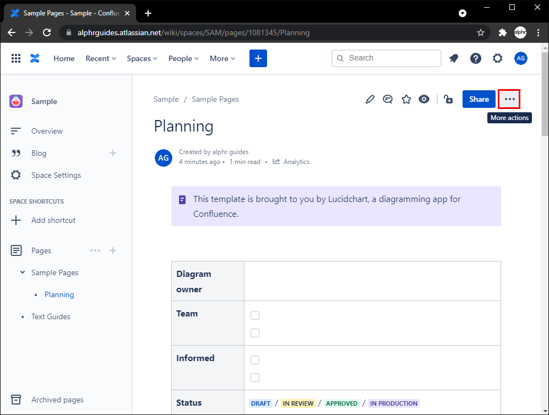Click the browser reload icon
This screenshot has height=415, width=549.
tap(47, 32)
